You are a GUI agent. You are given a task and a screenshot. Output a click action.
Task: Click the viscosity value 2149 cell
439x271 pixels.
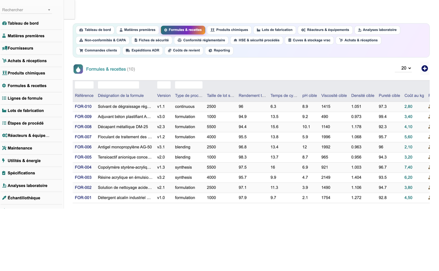pyautogui.click(x=326, y=178)
